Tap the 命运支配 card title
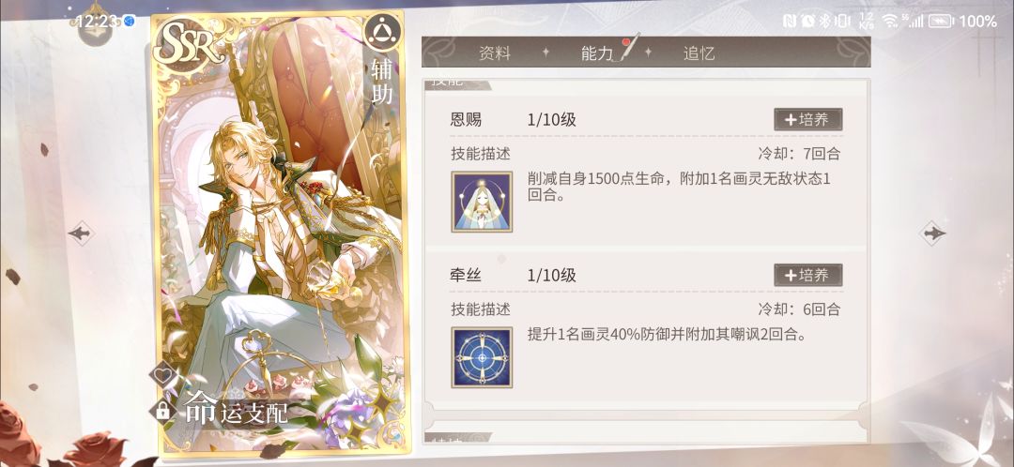 (x=235, y=409)
